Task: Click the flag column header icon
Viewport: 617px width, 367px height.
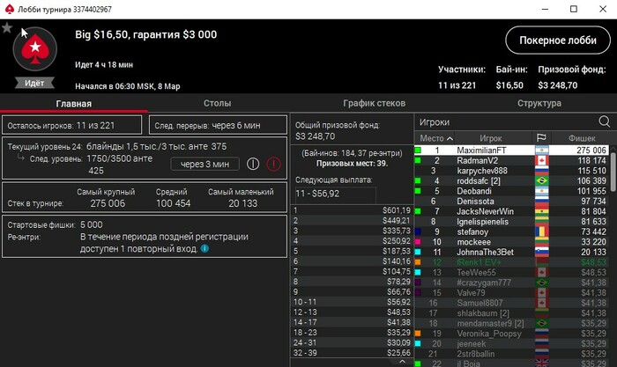Action: (x=541, y=138)
